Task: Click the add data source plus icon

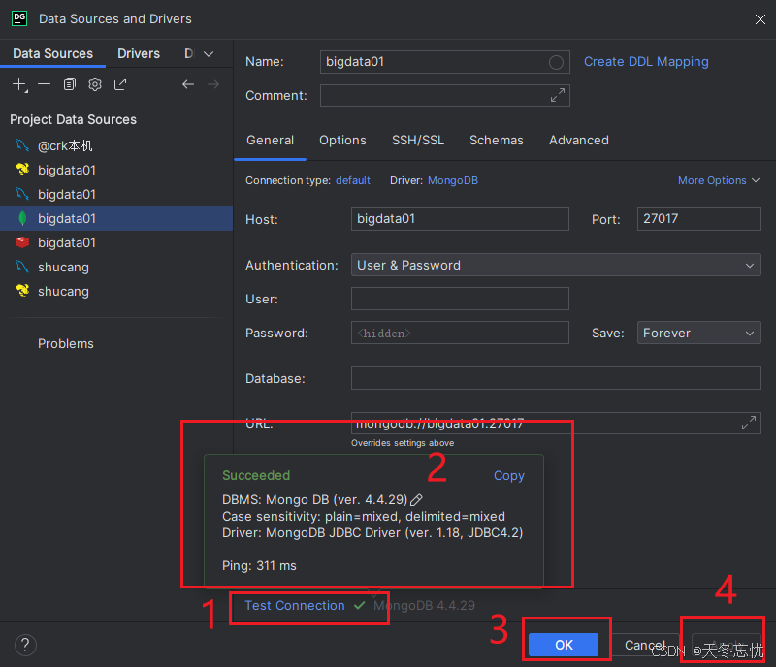Action: pos(19,84)
